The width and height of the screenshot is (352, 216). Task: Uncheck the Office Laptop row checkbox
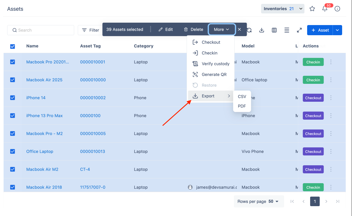coord(13,152)
